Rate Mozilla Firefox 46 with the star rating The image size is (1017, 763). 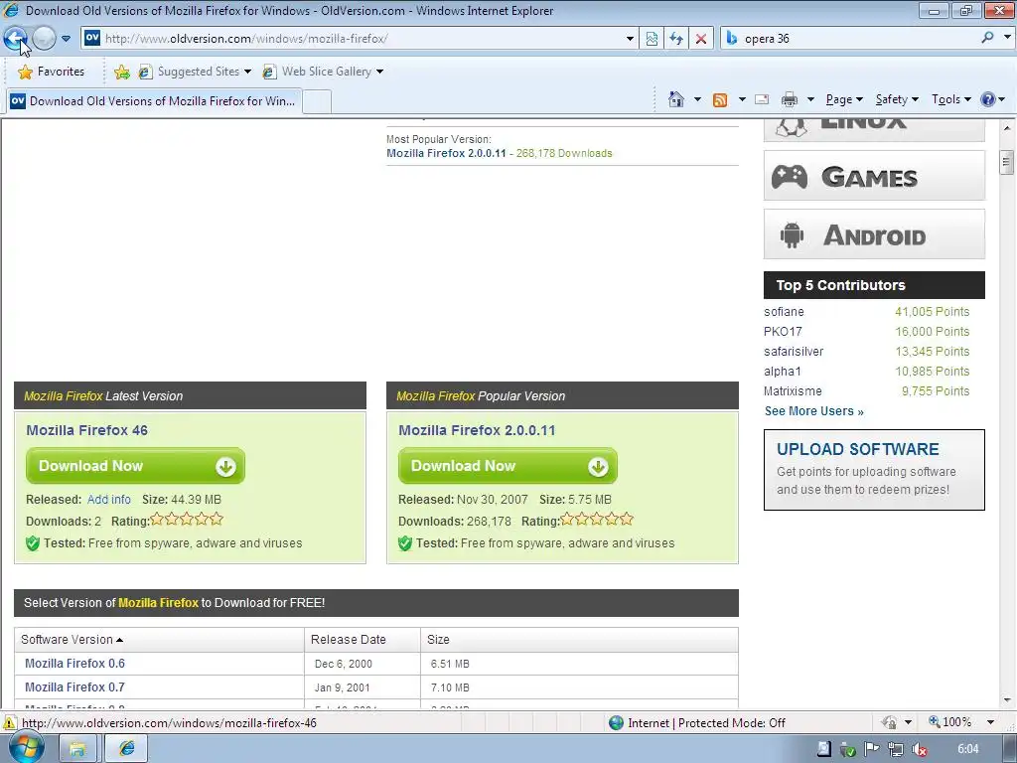click(x=187, y=519)
